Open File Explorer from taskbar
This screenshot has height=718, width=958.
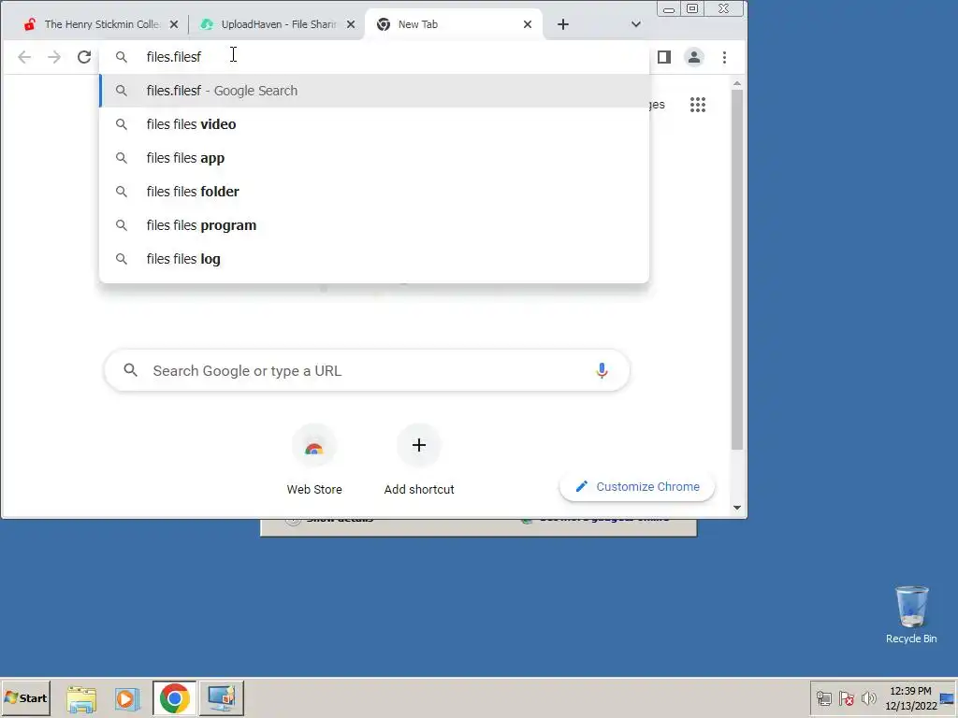[81, 698]
